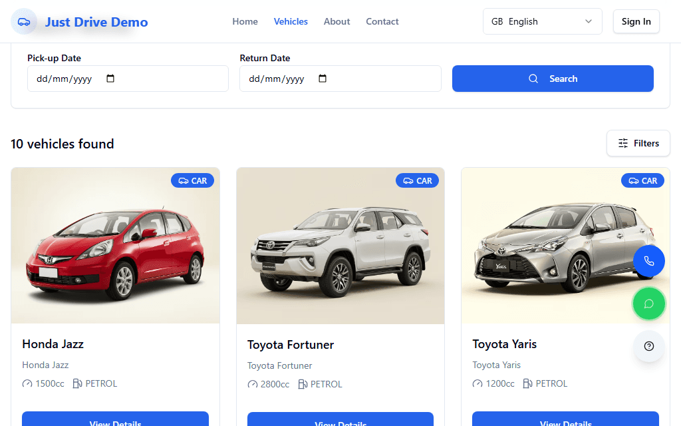Click the red Honda Jazz photo

116,246
